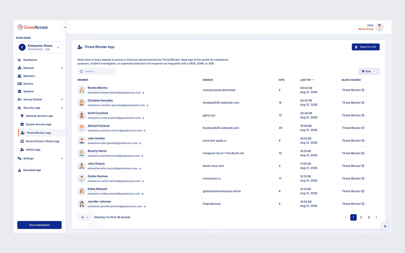Click Kathy Maxwell member name

point(98,189)
